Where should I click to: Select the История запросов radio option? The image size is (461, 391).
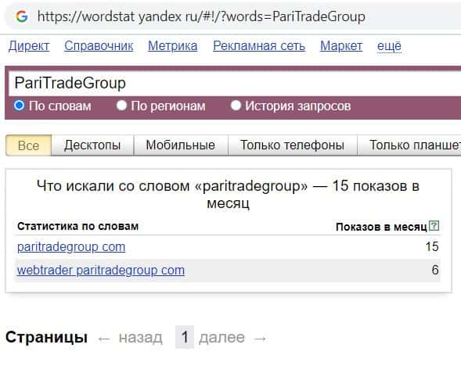coord(236,105)
